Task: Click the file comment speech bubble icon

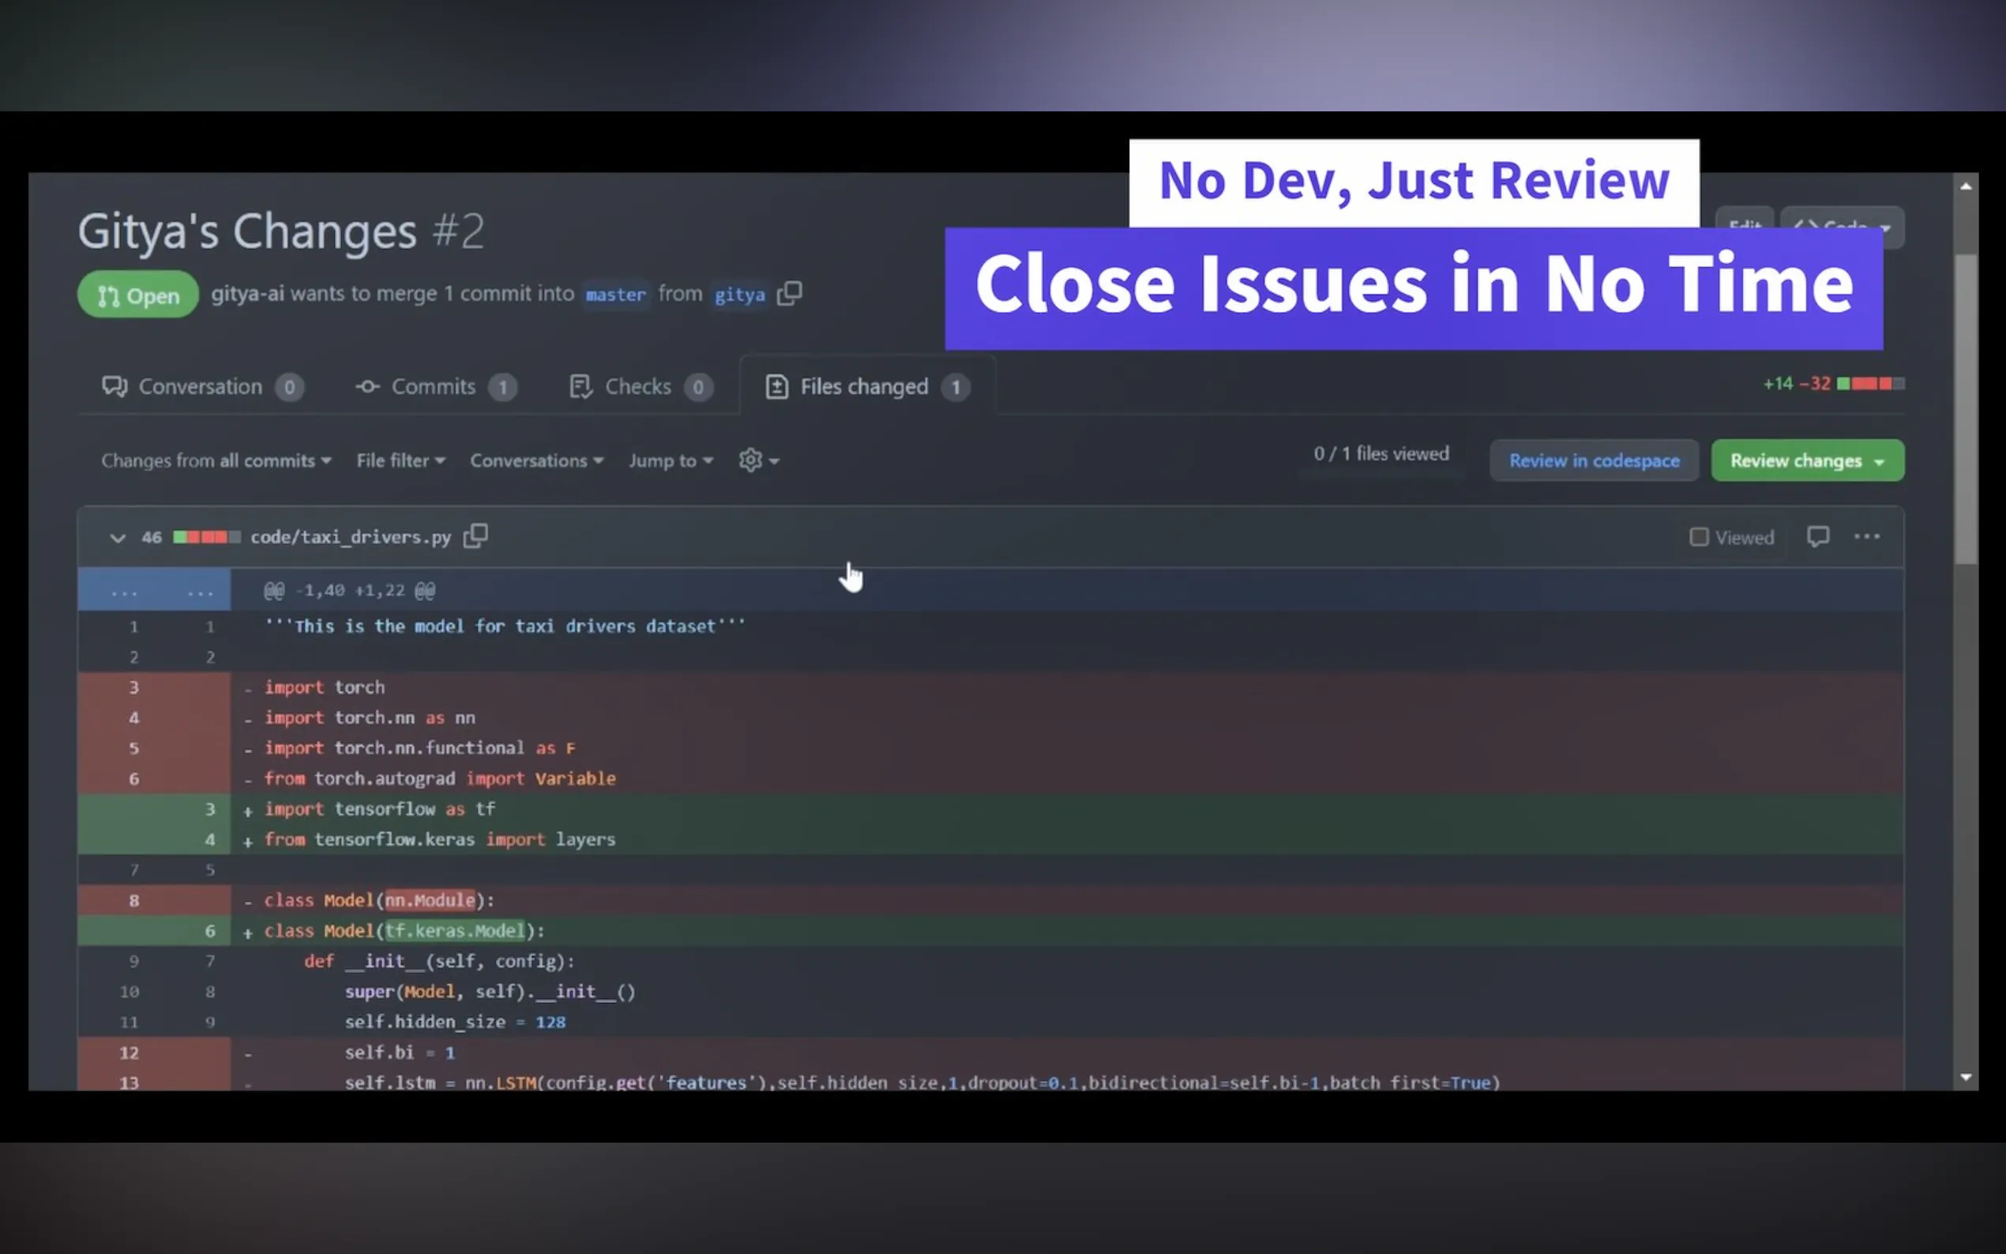Action: 1817,537
